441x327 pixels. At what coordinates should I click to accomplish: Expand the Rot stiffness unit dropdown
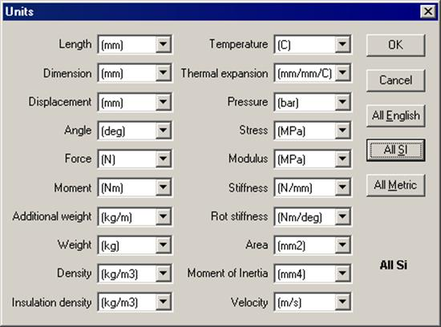pos(342,216)
